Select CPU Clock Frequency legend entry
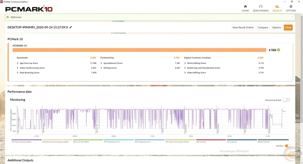 [x=26, y=141]
